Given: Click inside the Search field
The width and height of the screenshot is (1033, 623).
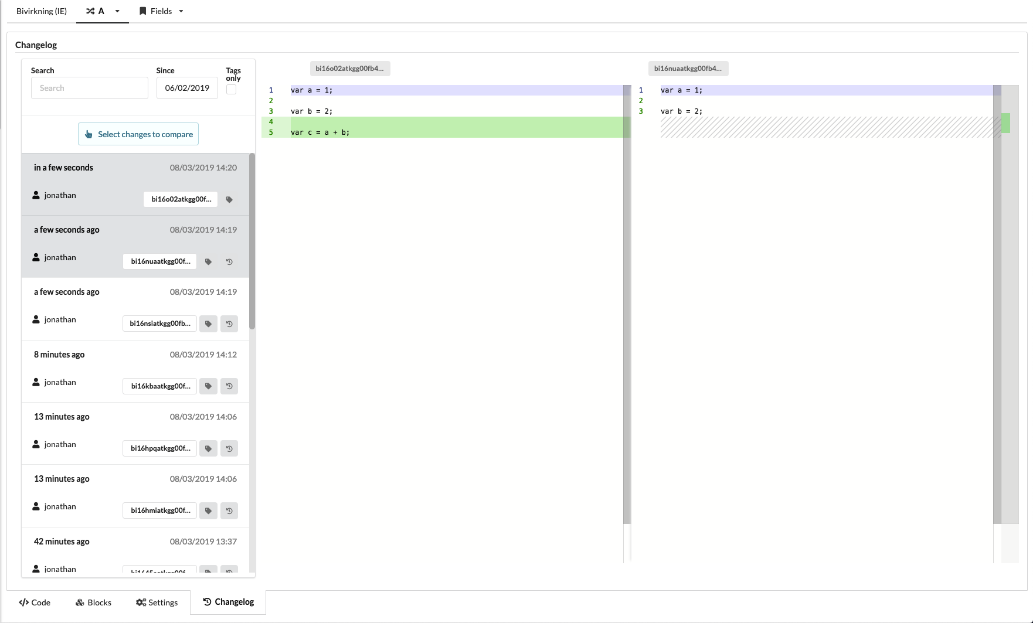Looking at the screenshot, I should click(89, 87).
